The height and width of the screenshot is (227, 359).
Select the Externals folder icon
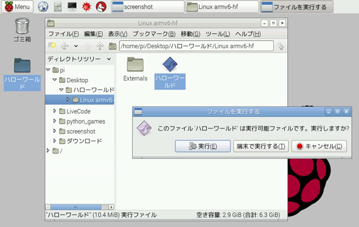[135, 69]
